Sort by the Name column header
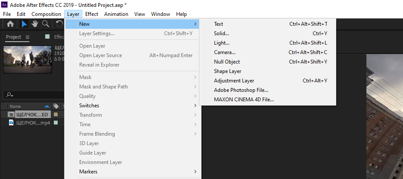Viewport: 403px width, 179px height. pyautogui.click(x=15, y=106)
